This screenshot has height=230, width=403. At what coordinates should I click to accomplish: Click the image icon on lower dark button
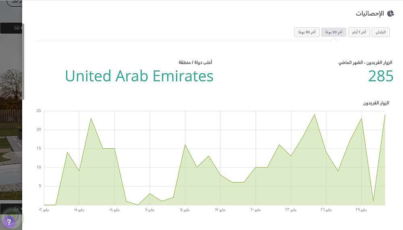coord(17,209)
